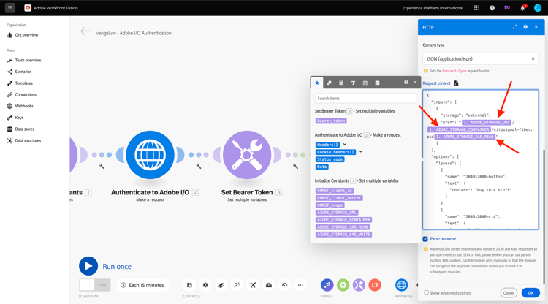Image resolution: width=548 pixels, height=304 pixels.
Task: Click inside the Request content text area
Action: tap(480, 159)
